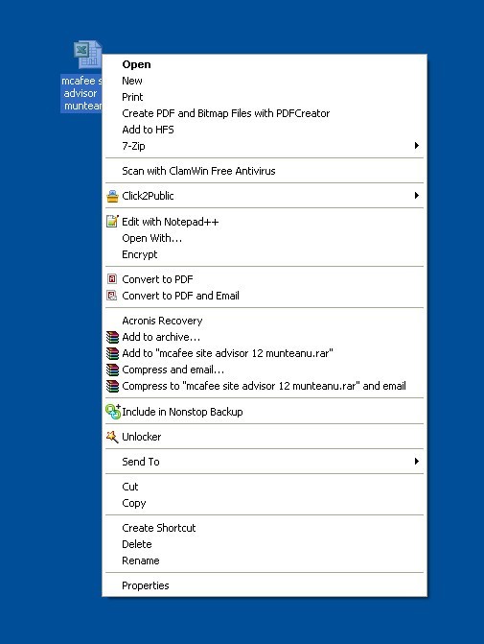The width and height of the screenshot is (484, 644).
Task: Choose Create Shortcut
Action: tap(265, 528)
